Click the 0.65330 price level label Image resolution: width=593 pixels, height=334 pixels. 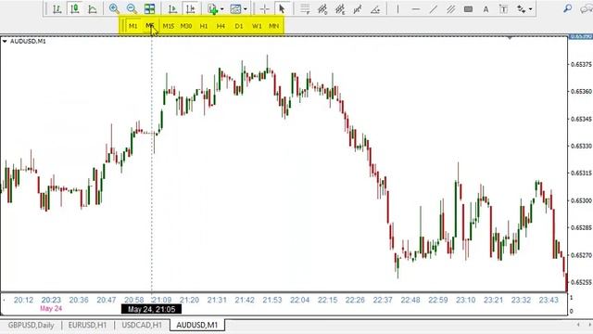pos(581,146)
